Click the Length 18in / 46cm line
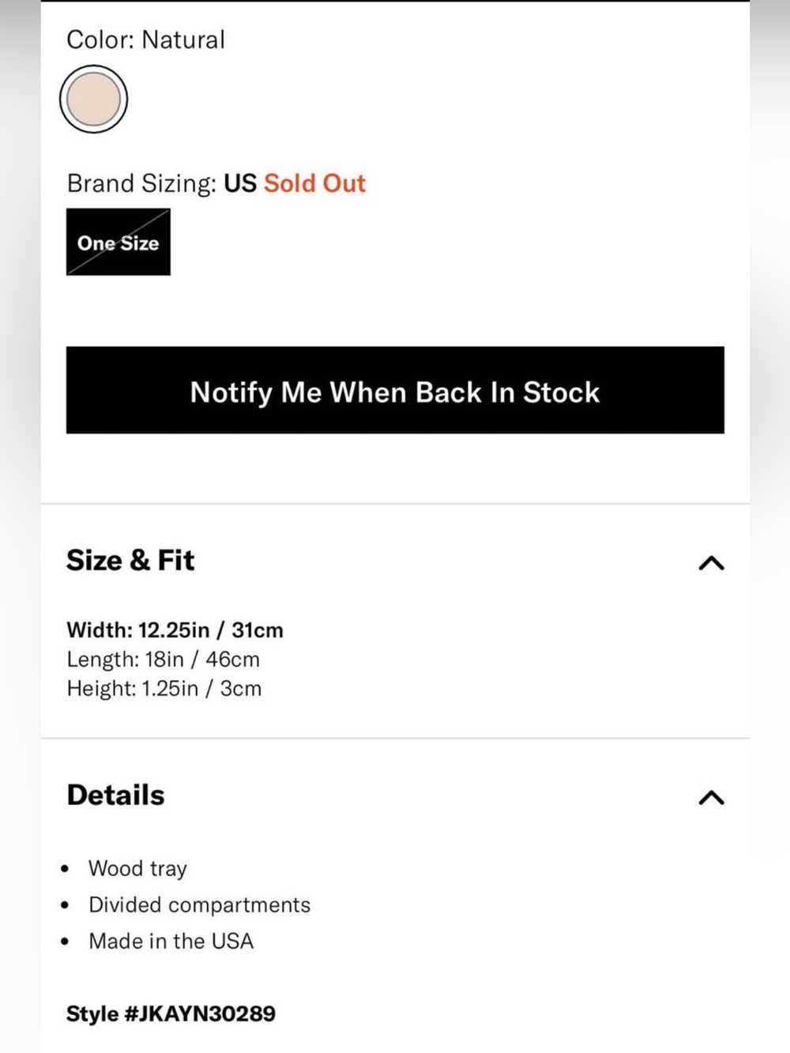 point(163,659)
